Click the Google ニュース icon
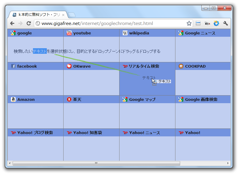The image size is (239, 174). click(181, 33)
